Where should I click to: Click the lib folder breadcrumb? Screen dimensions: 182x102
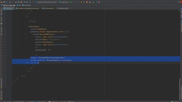(19, 5)
